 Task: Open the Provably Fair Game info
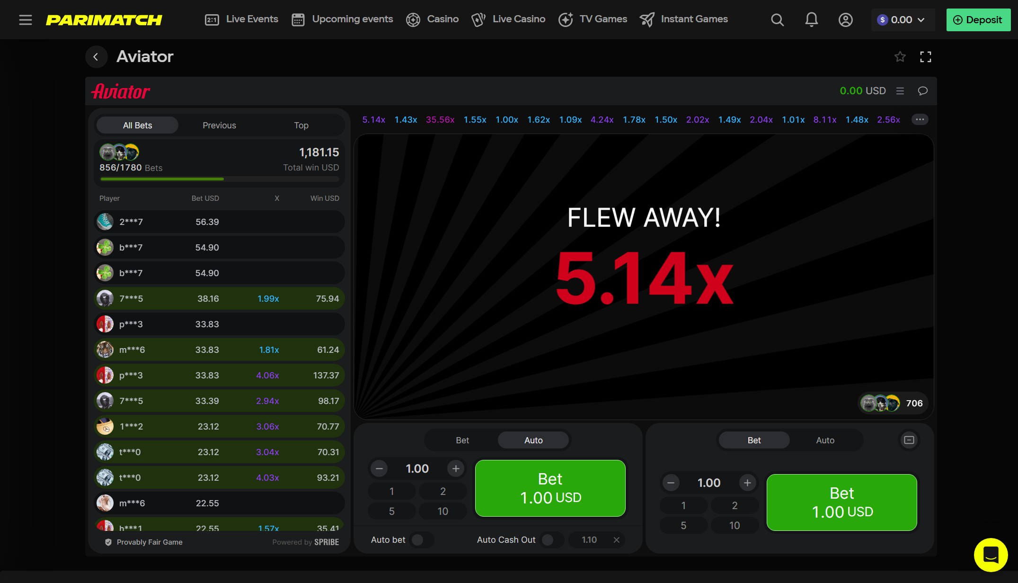pos(144,542)
